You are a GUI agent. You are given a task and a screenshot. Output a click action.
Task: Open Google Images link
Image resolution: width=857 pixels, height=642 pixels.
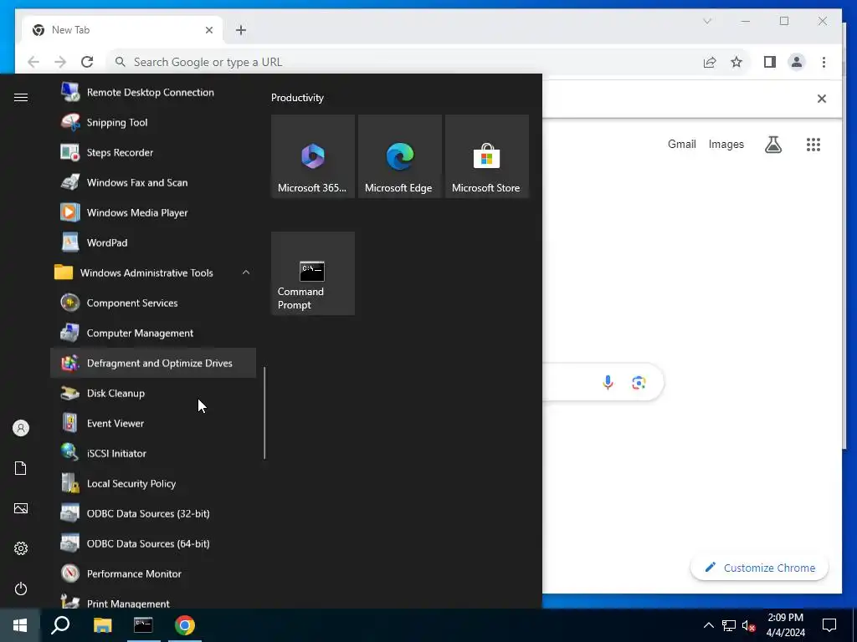[726, 144]
